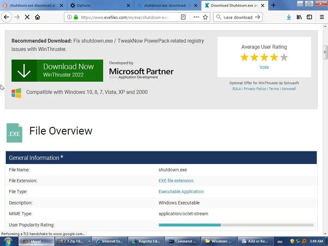Open the EXE file extension link

pyautogui.click(x=176, y=181)
